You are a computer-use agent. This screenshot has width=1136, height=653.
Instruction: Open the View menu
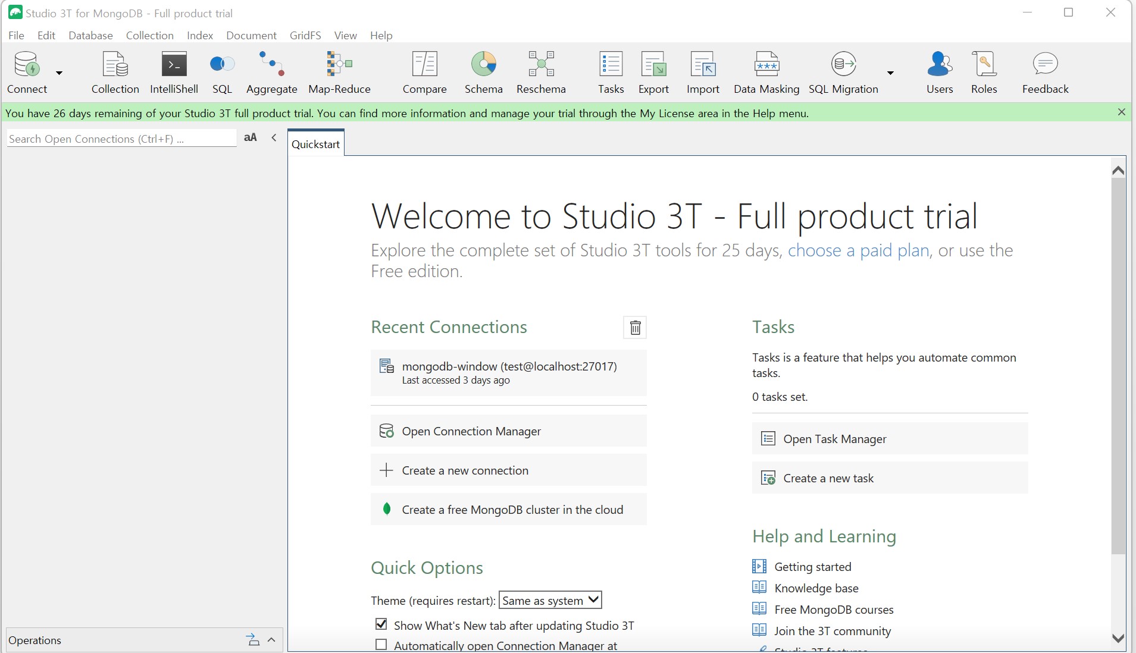pyautogui.click(x=345, y=36)
